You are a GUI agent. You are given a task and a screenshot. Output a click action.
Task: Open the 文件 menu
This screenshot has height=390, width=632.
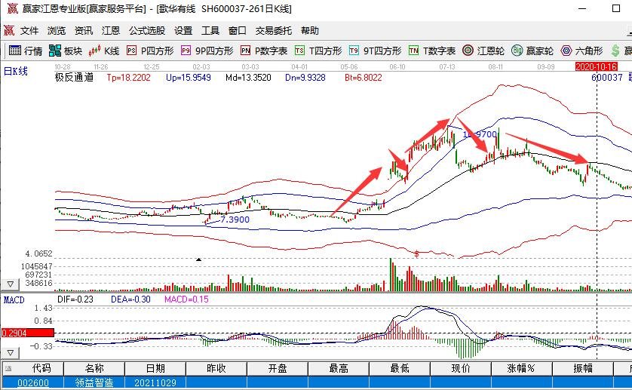(29, 31)
